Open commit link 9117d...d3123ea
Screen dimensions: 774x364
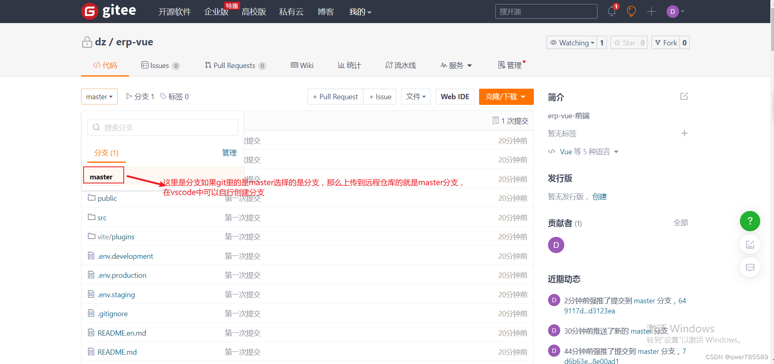tap(589, 311)
